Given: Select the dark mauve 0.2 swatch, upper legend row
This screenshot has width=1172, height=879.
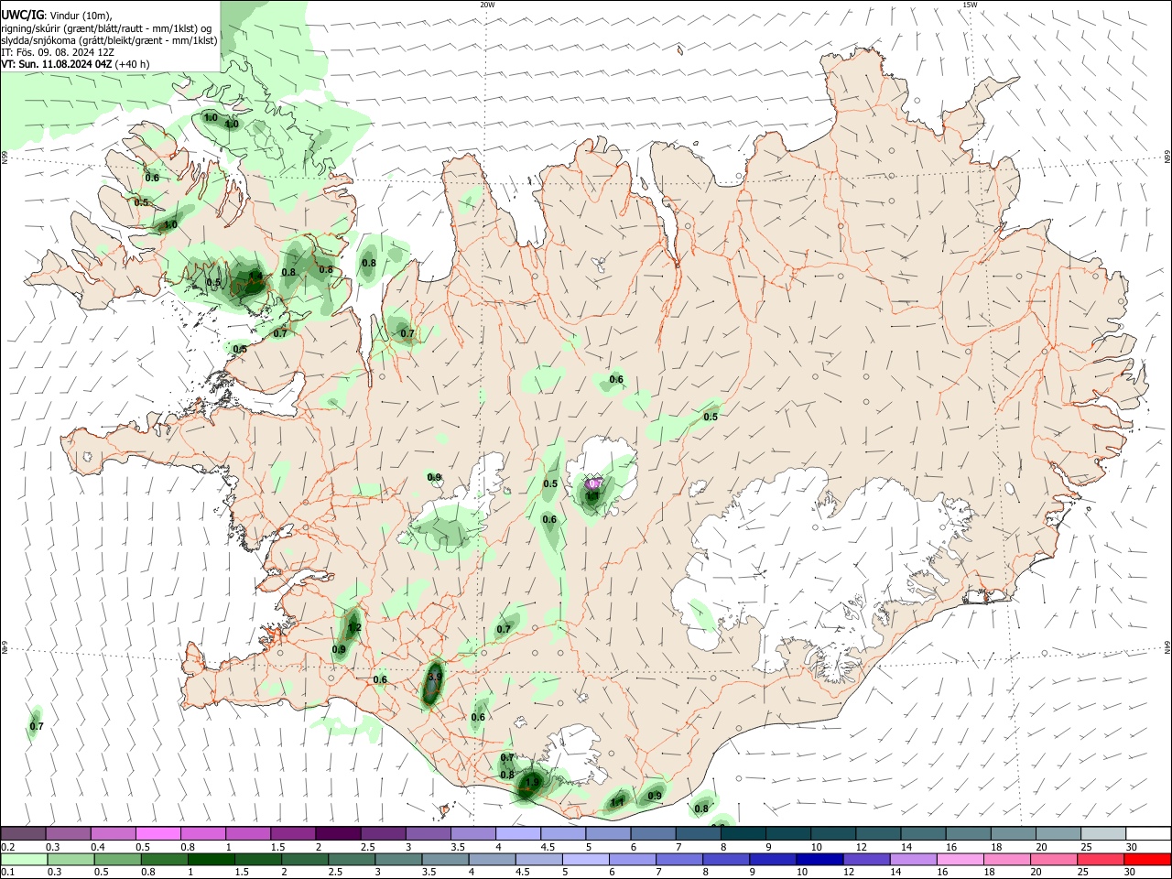Looking at the screenshot, I should 23,833.
